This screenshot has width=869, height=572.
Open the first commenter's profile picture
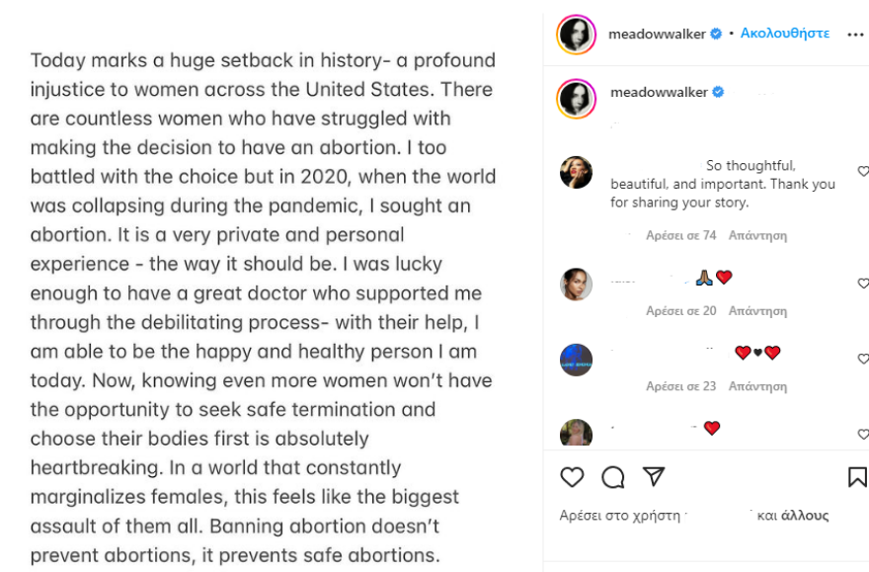point(577,172)
